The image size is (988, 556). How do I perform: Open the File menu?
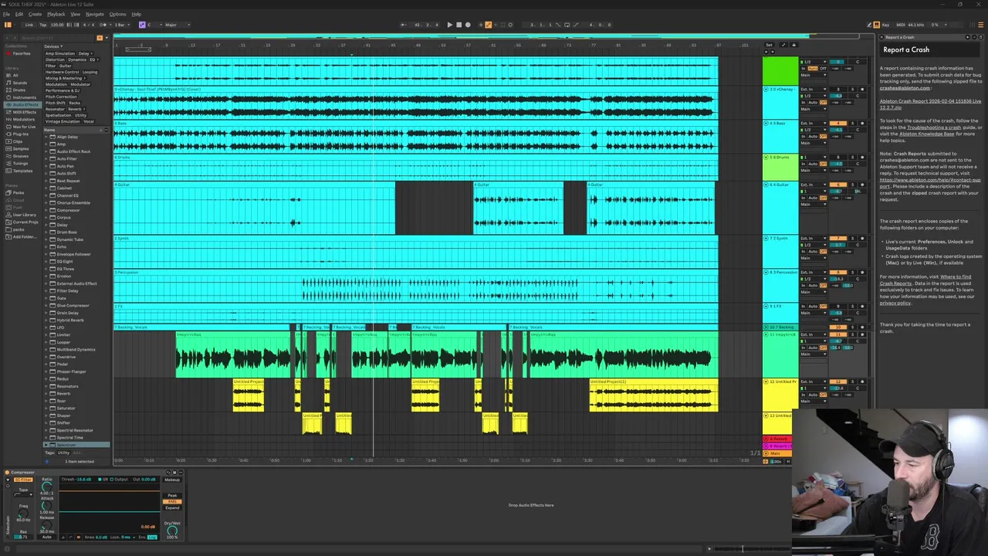click(x=6, y=14)
